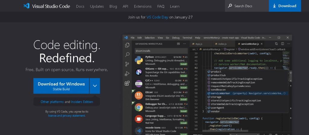The image size is (309, 135).
Task: Click the Chrome debugger extension icon
Action: tap(139, 107)
